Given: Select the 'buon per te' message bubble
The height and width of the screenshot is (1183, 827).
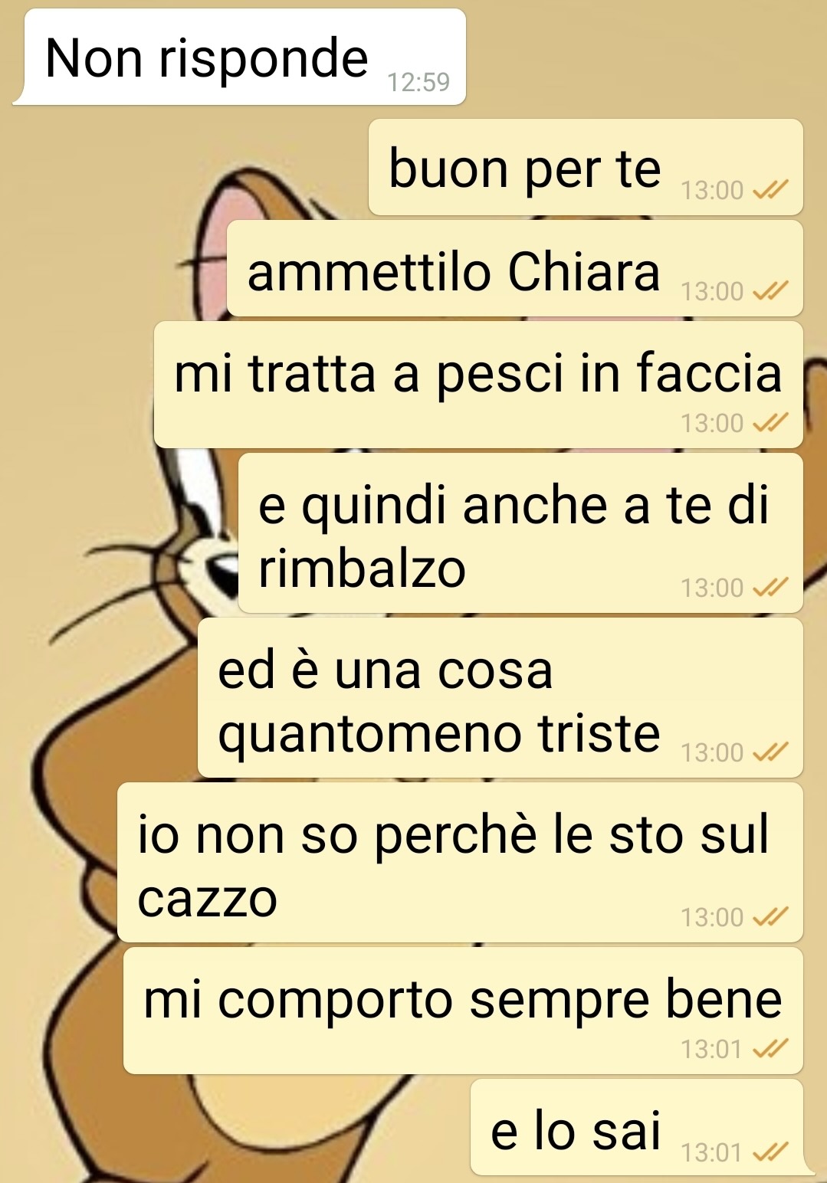Looking at the screenshot, I should click(x=586, y=168).
